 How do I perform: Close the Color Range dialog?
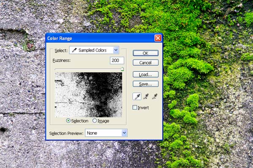(x=158, y=38)
